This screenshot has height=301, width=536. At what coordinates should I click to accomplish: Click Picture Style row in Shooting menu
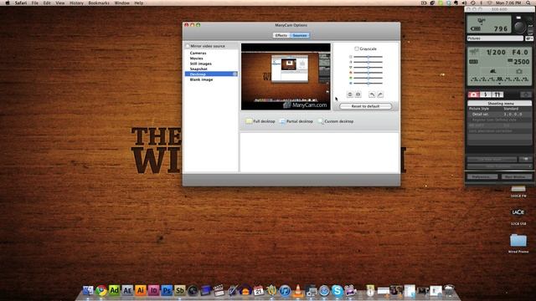[499, 109]
